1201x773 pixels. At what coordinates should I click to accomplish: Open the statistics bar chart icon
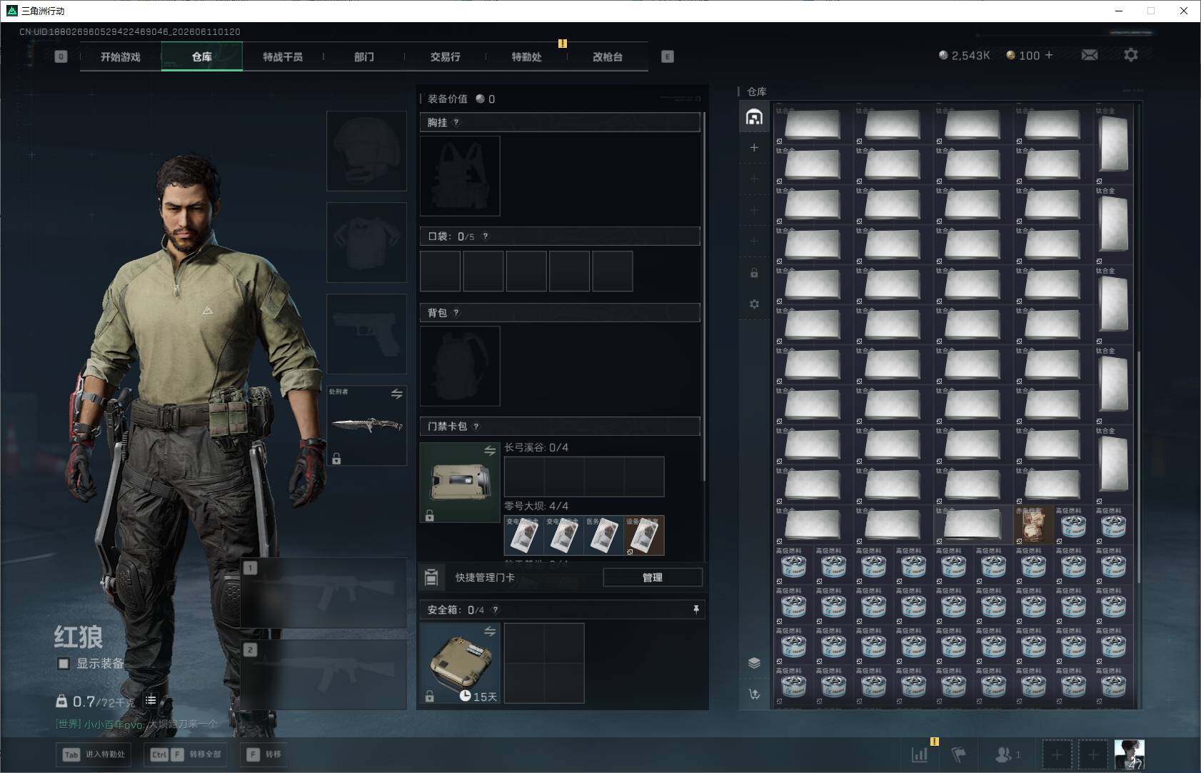click(920, 754)
